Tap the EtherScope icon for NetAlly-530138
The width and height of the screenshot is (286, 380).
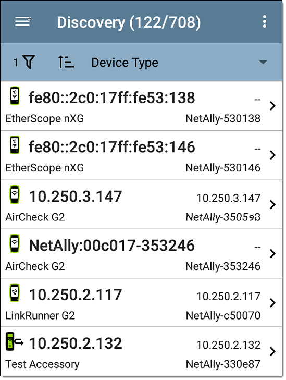15,96
